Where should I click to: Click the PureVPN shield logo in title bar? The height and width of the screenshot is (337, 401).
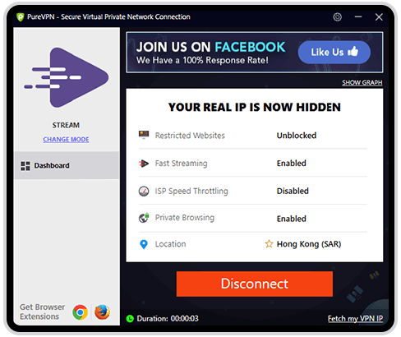21,17
